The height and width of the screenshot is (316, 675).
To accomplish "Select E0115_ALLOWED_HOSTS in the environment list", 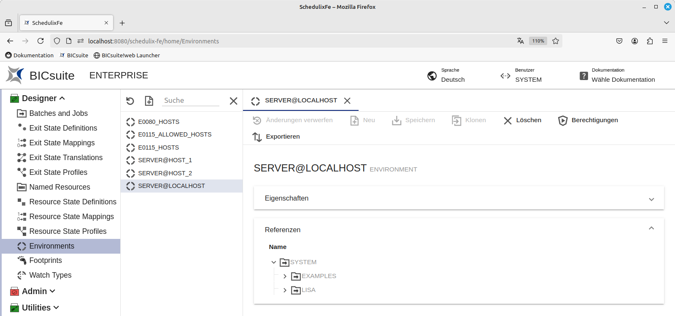I will (175, 134).
